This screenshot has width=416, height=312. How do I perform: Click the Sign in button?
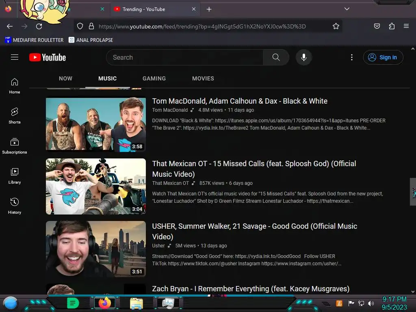tap(383, 57)
